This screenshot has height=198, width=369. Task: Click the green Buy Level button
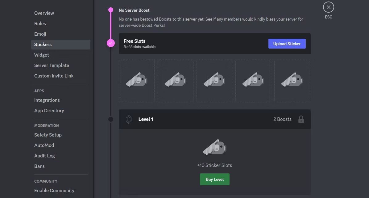[215, 179]
